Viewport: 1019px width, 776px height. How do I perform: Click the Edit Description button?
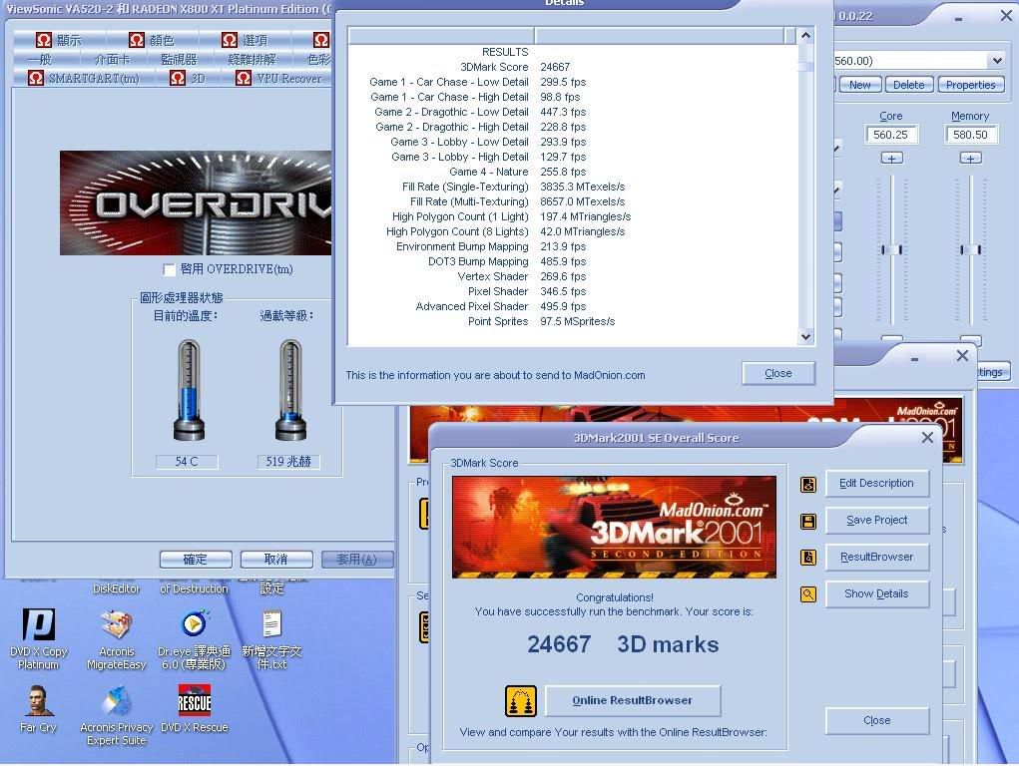(x=876, y=483)
